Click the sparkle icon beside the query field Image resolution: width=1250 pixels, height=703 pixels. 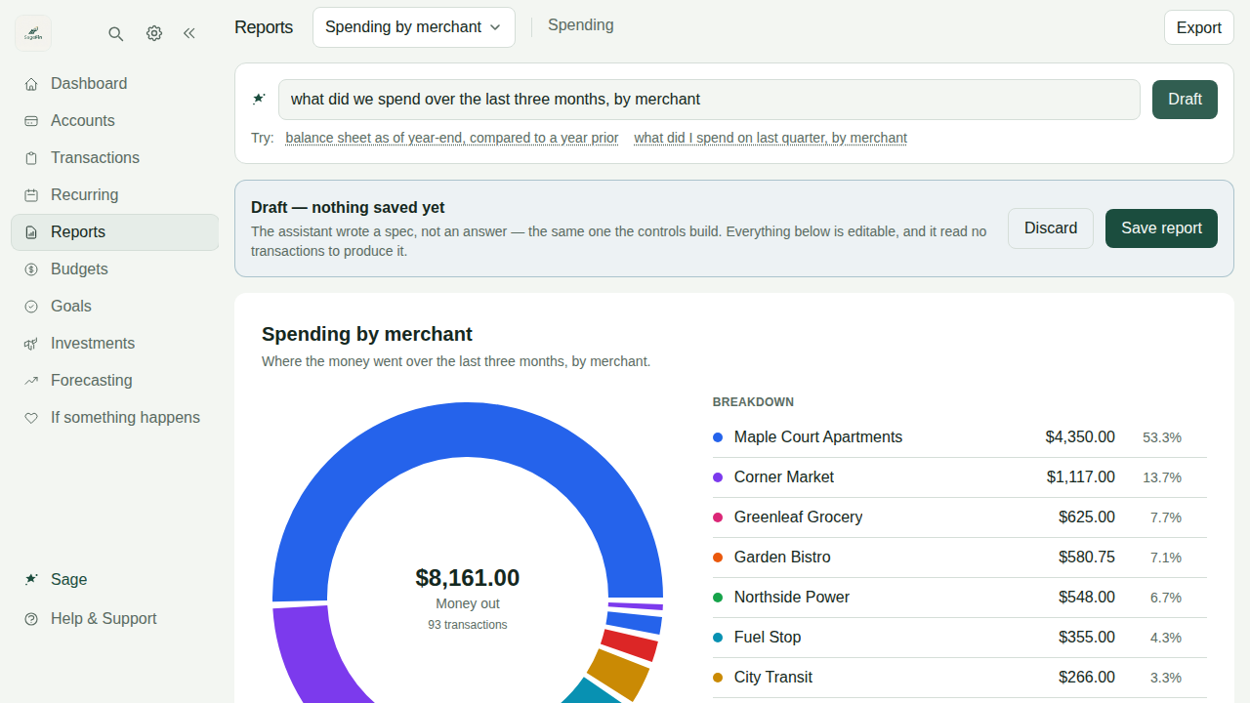point(259,100)
